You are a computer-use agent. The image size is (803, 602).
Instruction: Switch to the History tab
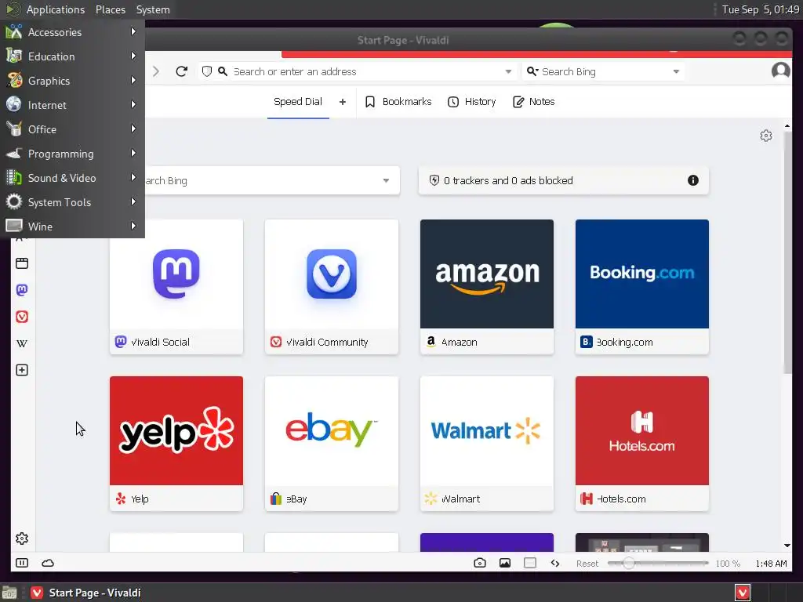471,102
